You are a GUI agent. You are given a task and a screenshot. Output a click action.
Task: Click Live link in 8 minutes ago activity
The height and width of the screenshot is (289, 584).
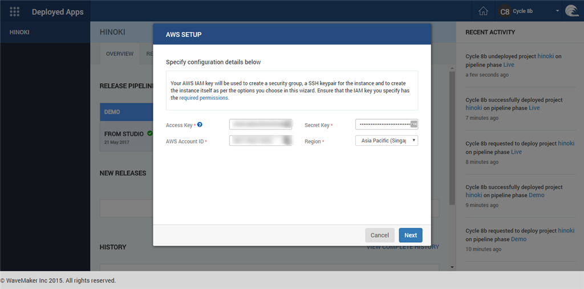[x=516, y=152]
